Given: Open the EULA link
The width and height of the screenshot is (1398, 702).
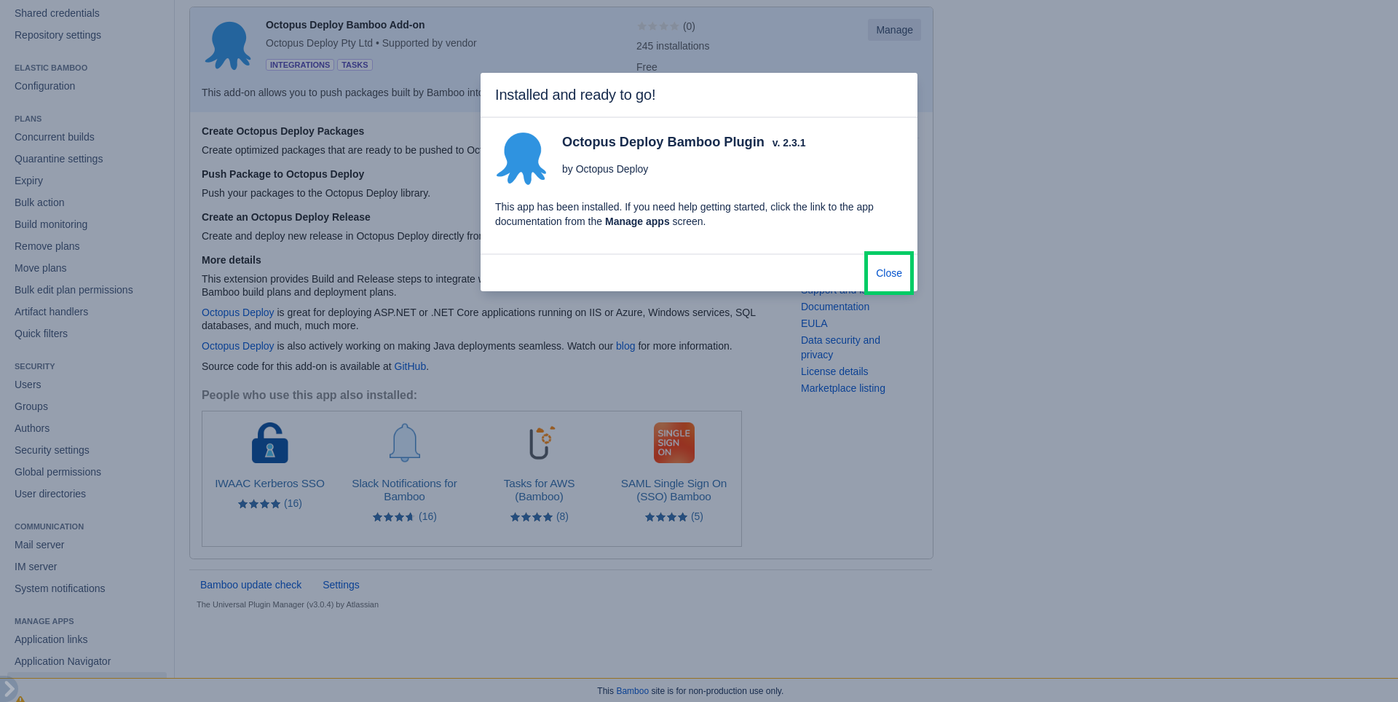Looking at the screenshot, I should point(814,323).
